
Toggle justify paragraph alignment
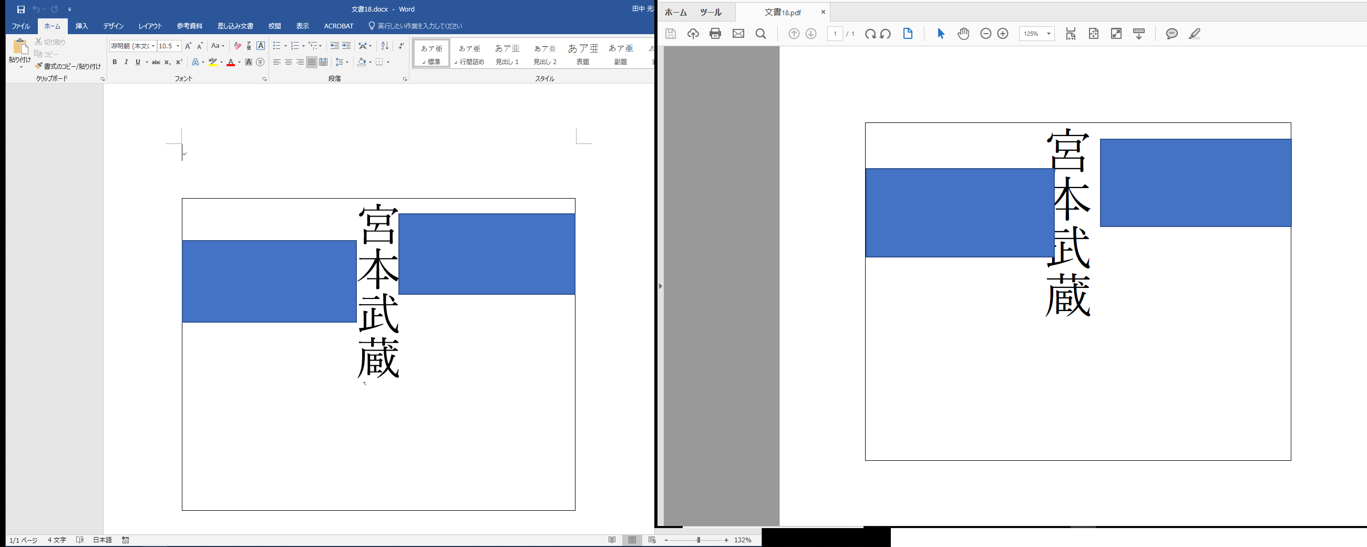click(x=312, y=63)
